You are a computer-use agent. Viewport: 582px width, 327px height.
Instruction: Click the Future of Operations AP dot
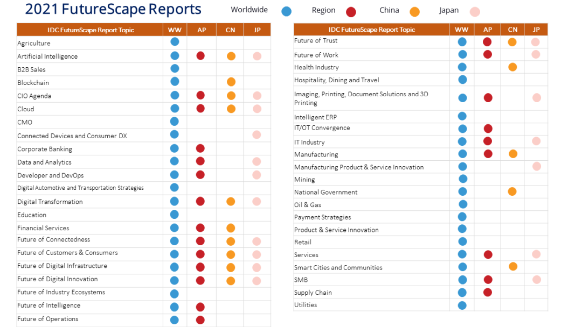pos(200,320)
